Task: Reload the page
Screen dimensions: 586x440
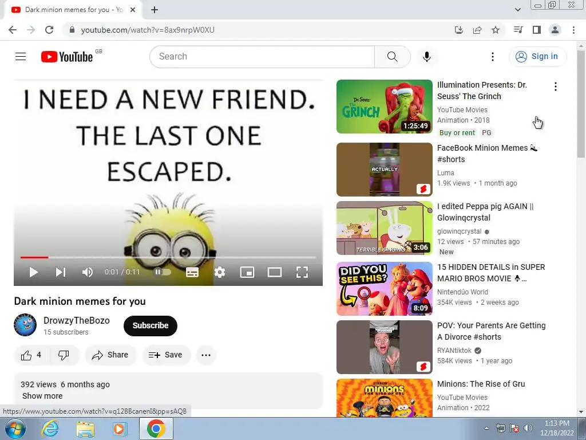Action: [49, 30]
